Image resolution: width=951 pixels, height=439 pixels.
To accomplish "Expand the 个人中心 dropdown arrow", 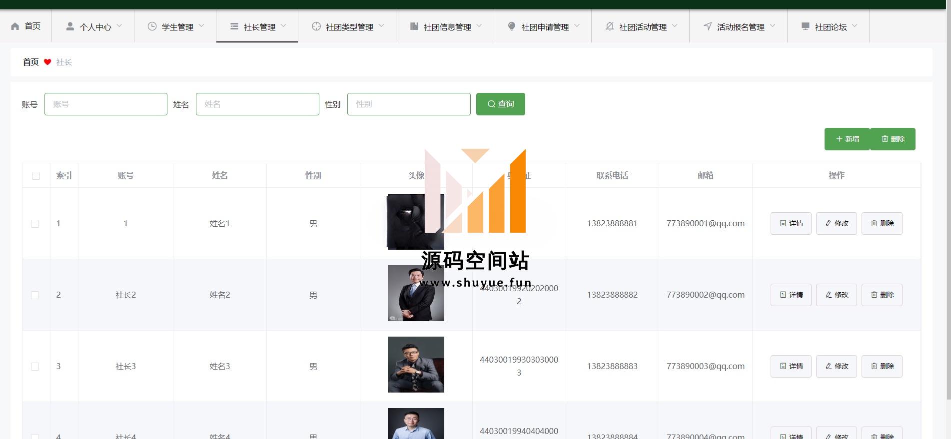I will (119, 25).
